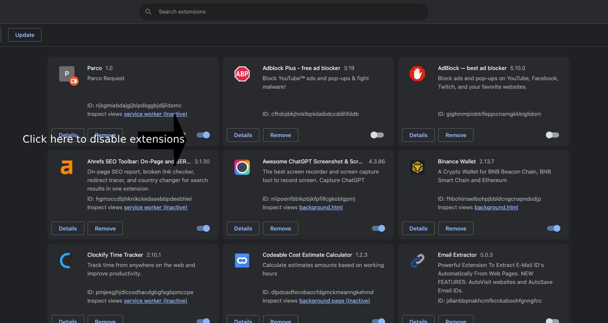Inspect the Codeable background page link

(x=334, y=301)
